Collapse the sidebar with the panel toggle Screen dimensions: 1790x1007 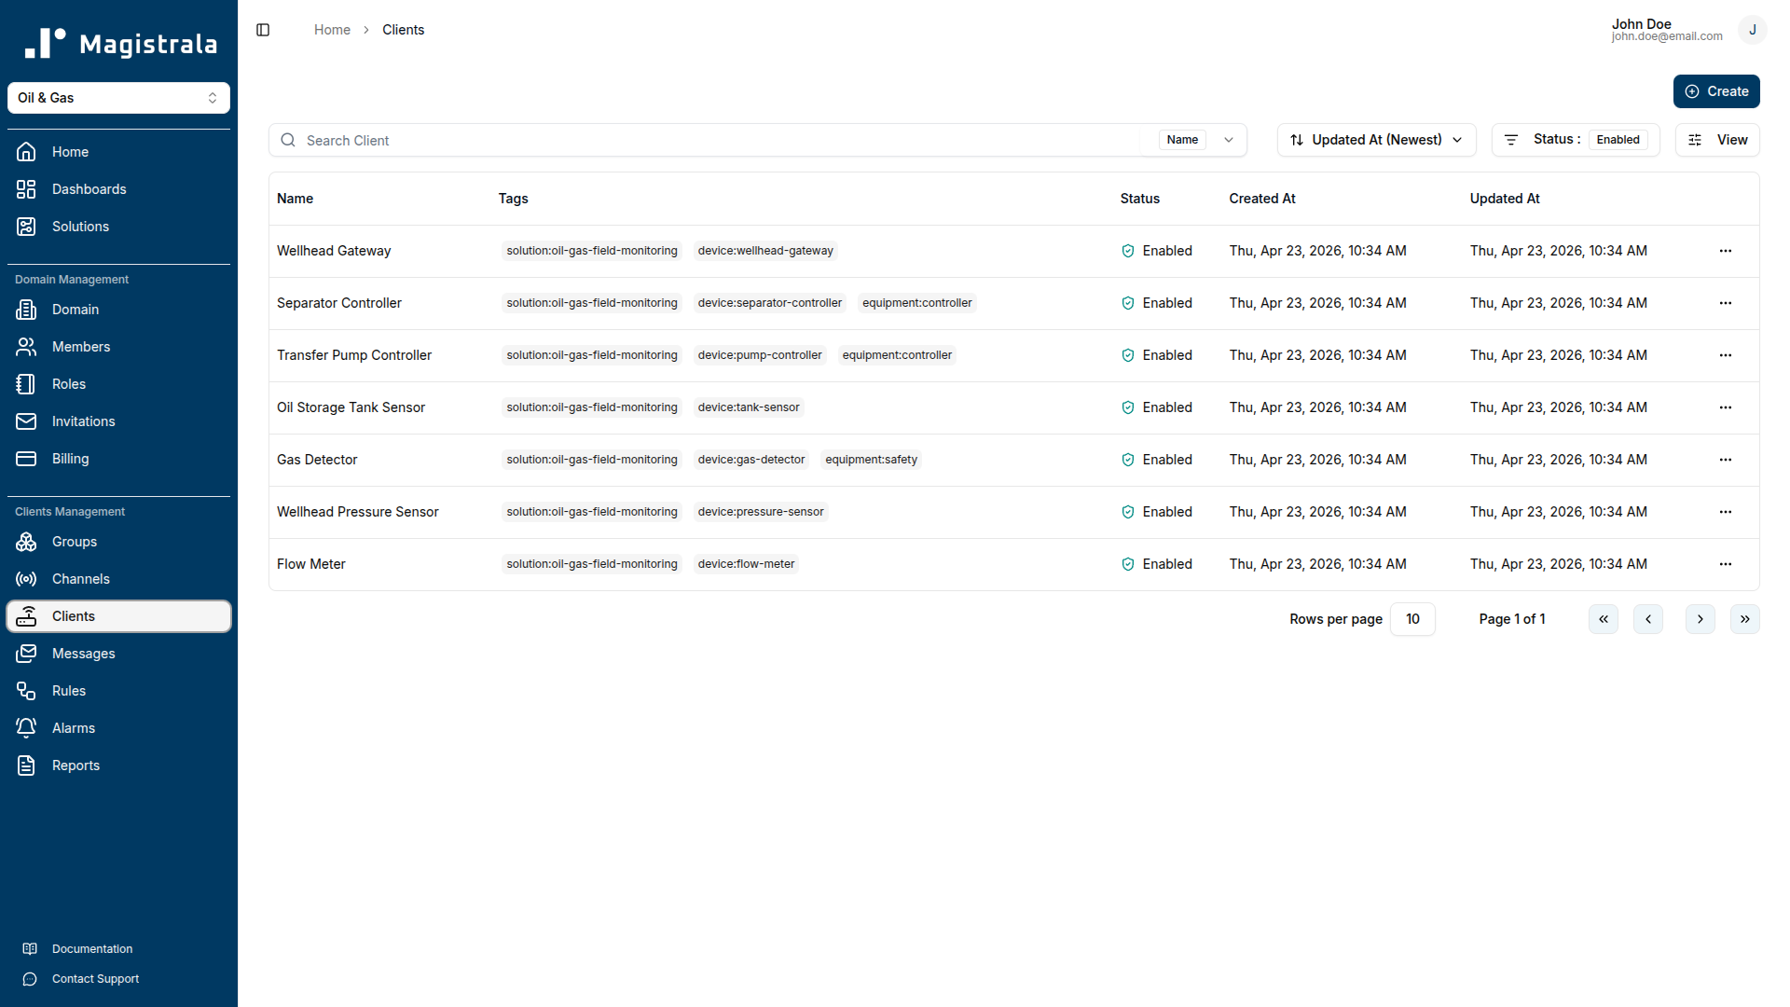click(262, 30)
